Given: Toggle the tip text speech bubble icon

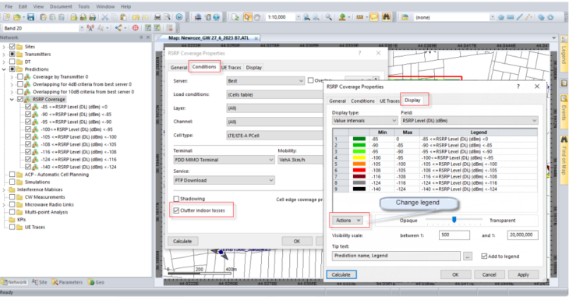Looking at the screenshot, I should tap(374, 17).
